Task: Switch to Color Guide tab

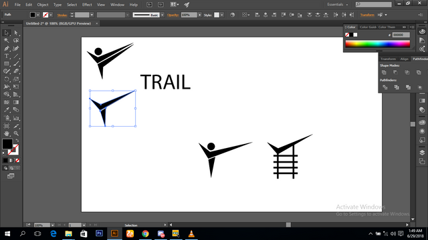Action: (368, 27)
